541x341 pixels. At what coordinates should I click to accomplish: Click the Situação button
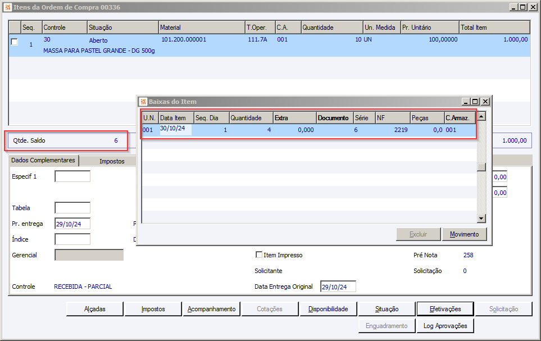[x=387, y=309]
